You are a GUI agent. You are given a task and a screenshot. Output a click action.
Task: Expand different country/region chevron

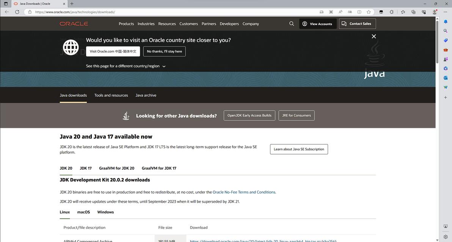(164, 67)
